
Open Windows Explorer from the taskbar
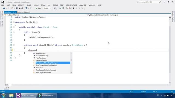coord(11,96)
